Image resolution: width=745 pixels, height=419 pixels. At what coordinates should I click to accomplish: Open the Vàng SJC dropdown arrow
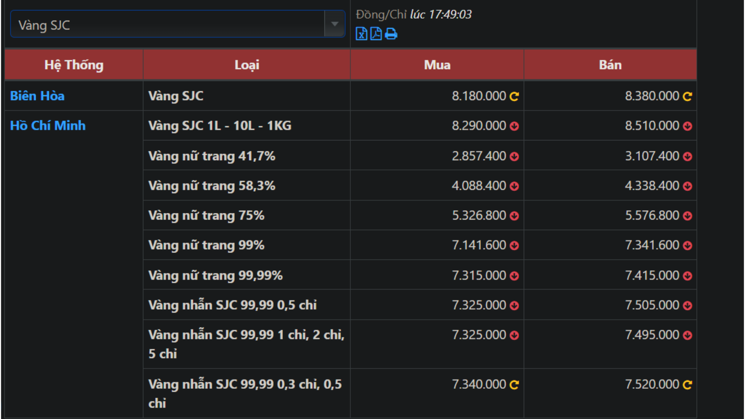pos(334,24)
